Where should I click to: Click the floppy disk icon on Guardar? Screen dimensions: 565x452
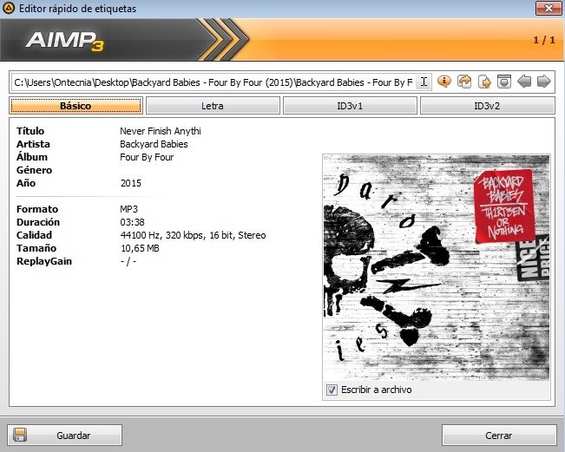click(x=20, y=435)
